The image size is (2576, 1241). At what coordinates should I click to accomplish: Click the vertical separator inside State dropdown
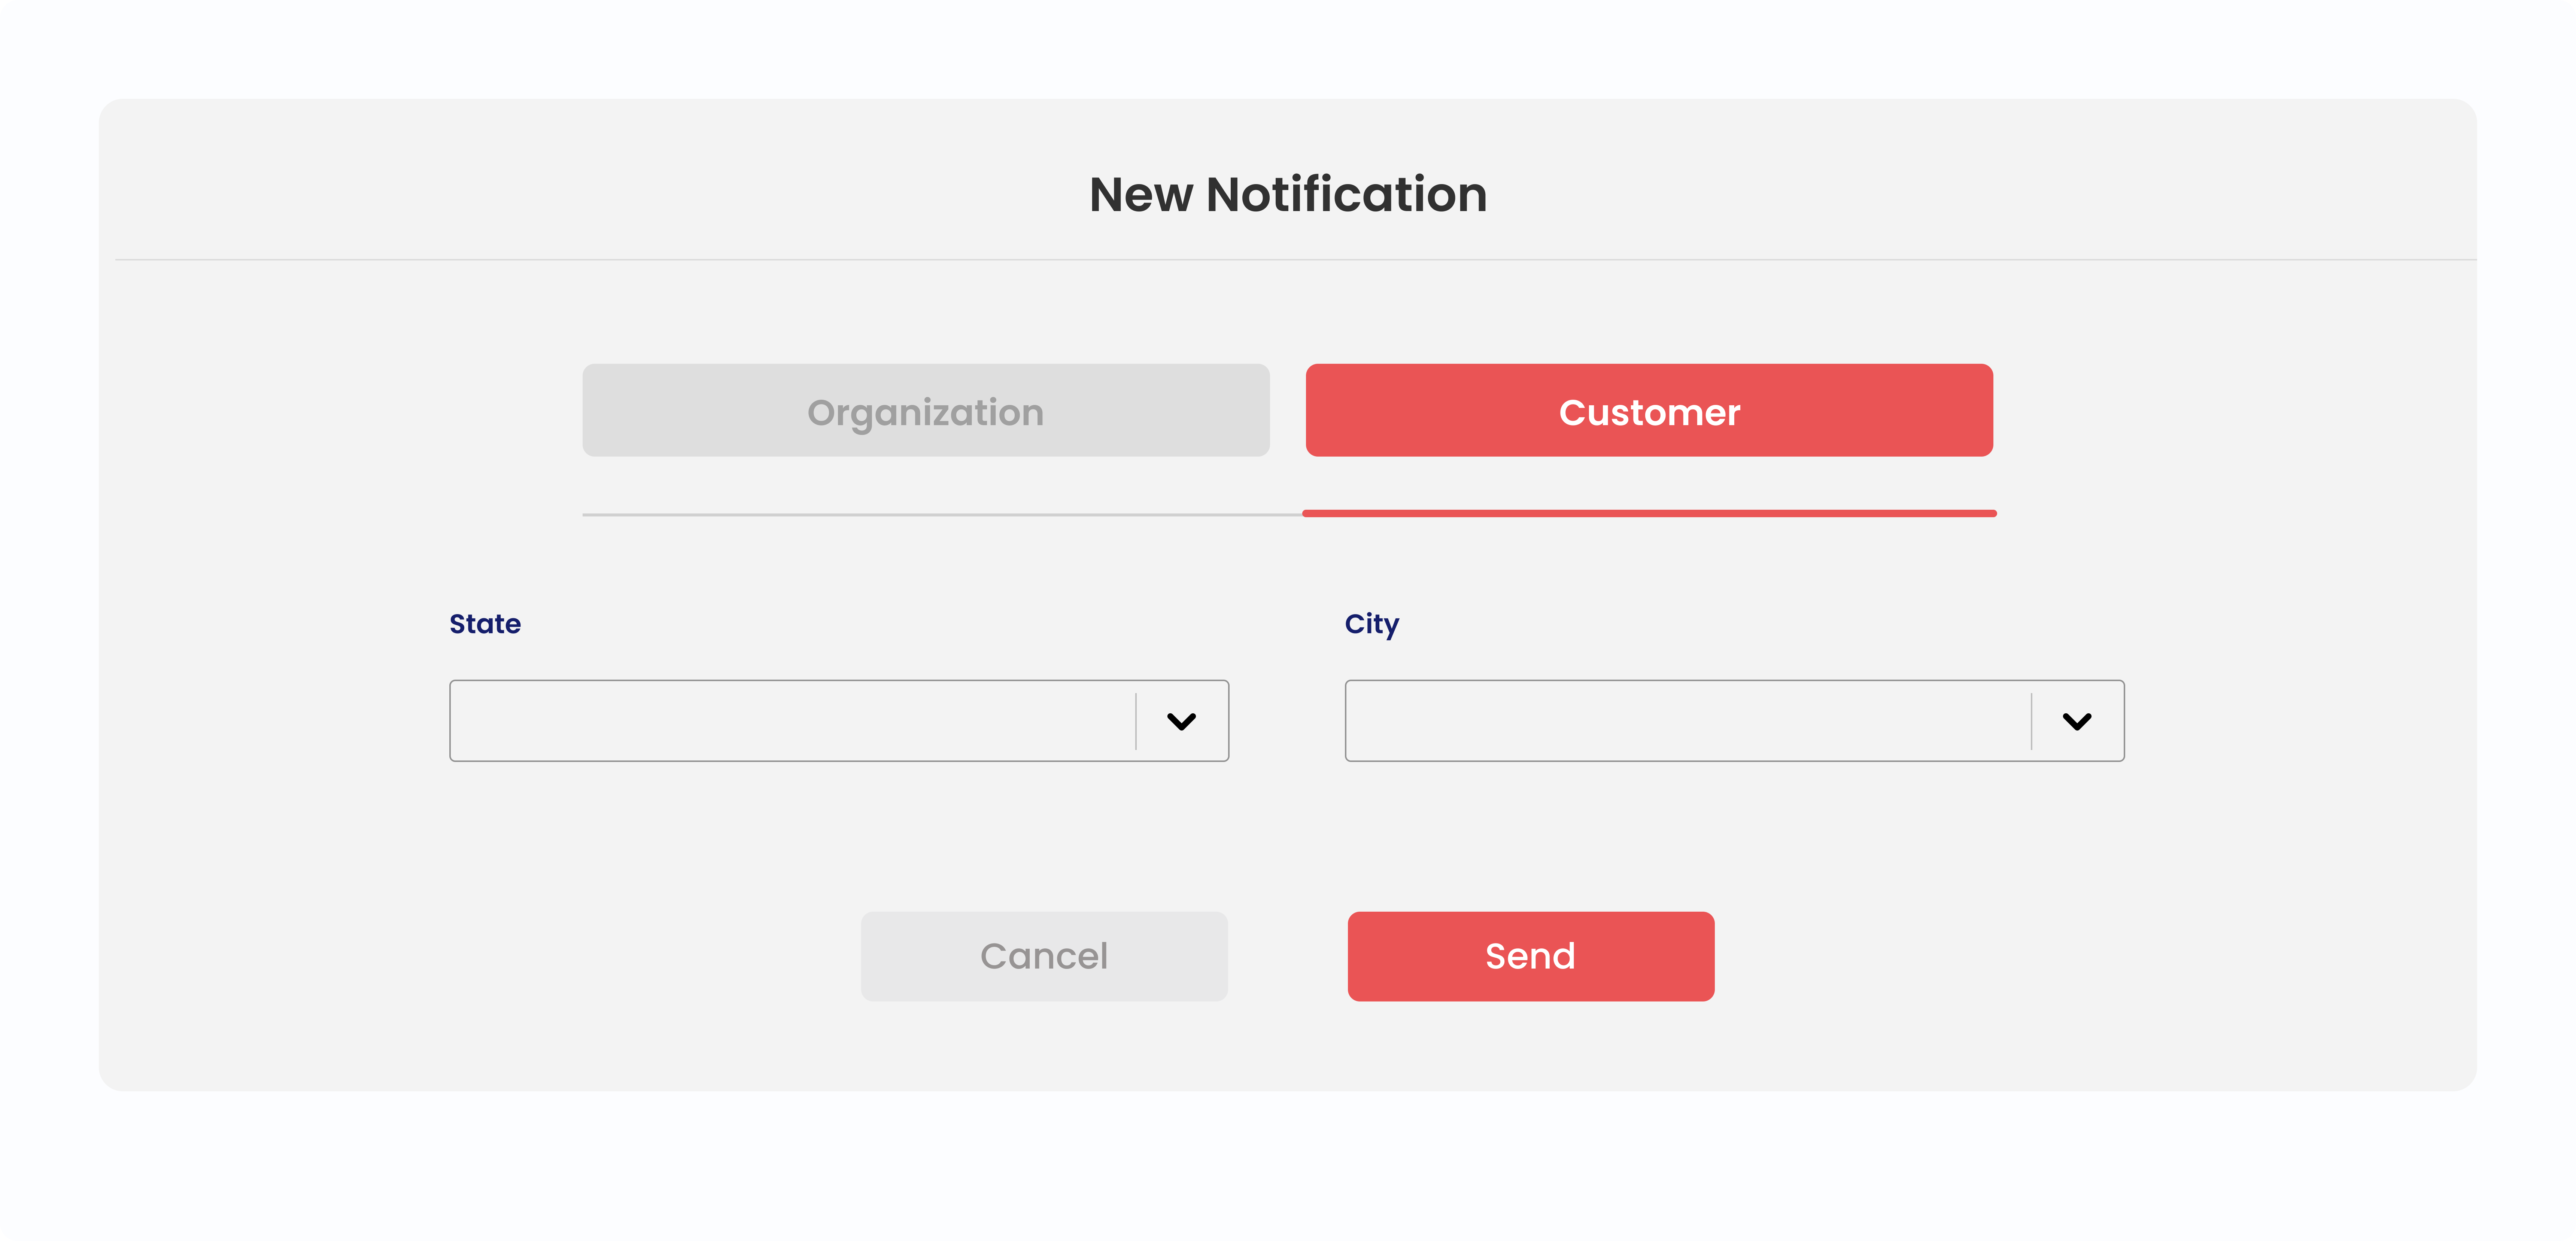coord(1136,722)
